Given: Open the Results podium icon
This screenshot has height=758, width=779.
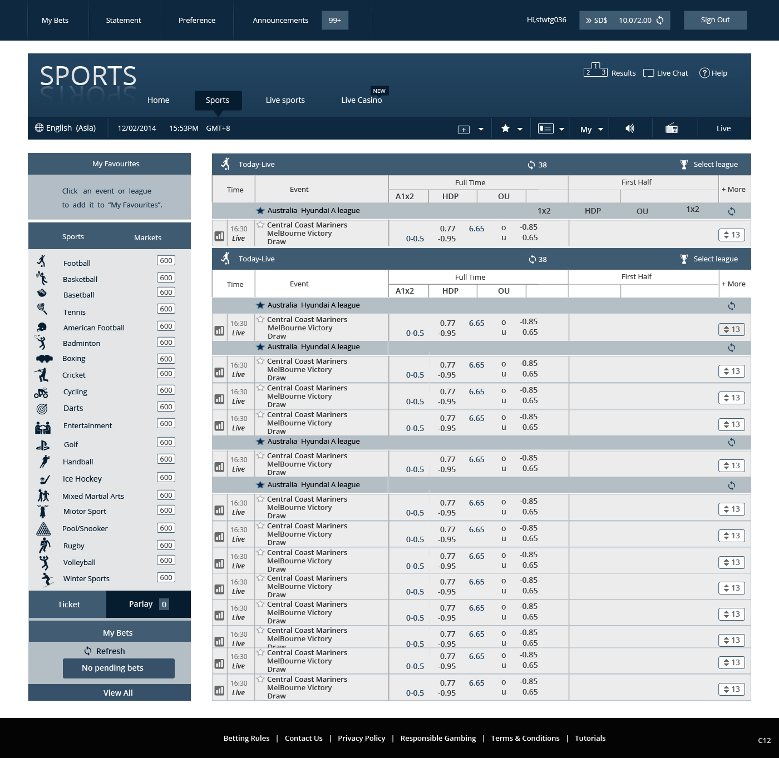Looking at the screenshot, I should click(x=595, y=70).
